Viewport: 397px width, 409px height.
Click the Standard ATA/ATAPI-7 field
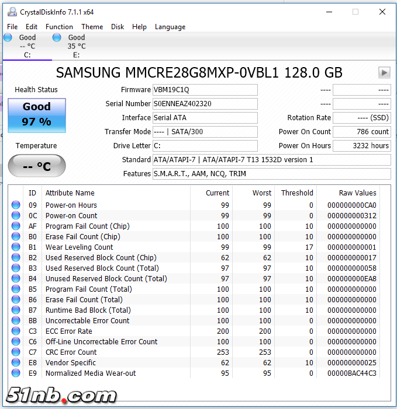[271, 160]
